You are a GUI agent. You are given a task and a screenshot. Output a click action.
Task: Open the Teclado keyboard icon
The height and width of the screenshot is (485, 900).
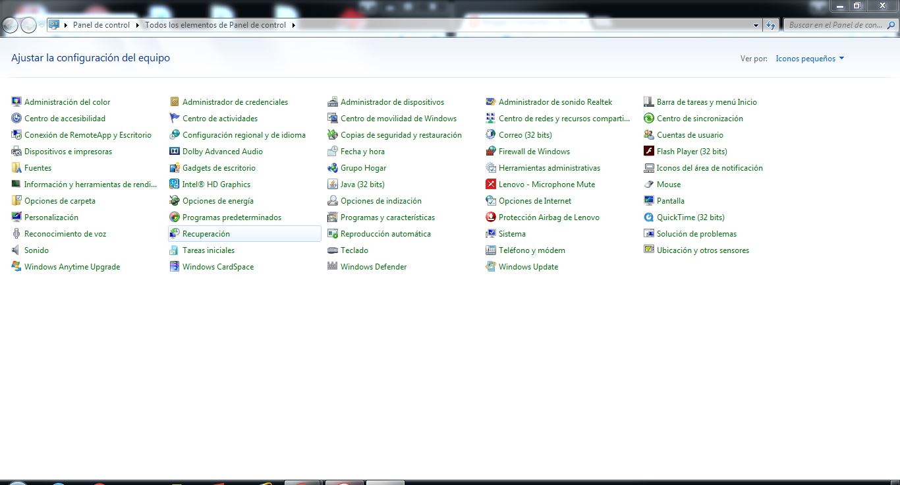(x=333, y=250)
